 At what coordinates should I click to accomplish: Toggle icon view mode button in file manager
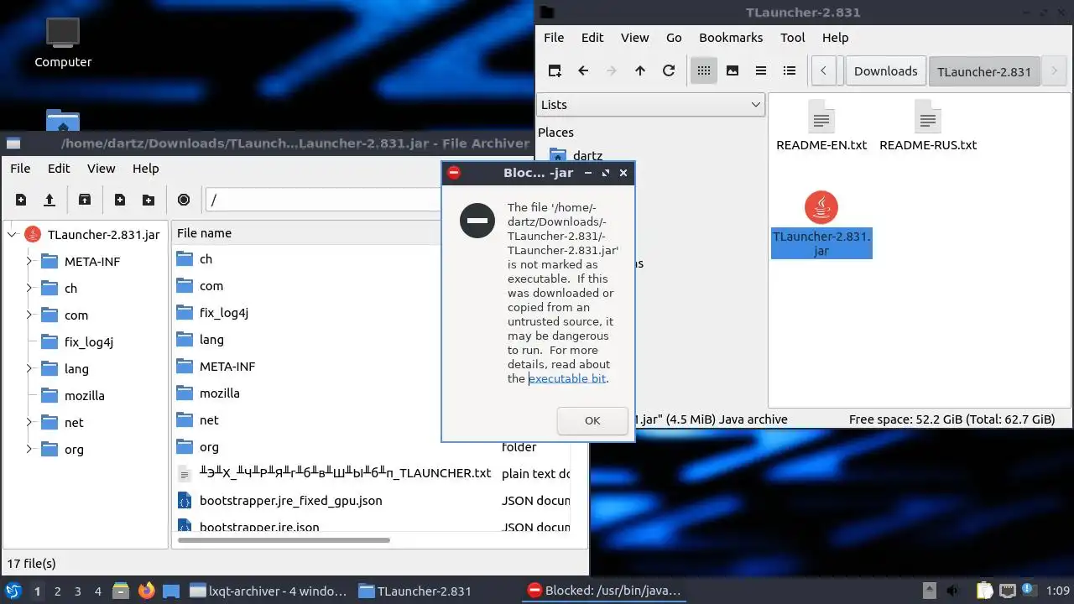[704, 71]
